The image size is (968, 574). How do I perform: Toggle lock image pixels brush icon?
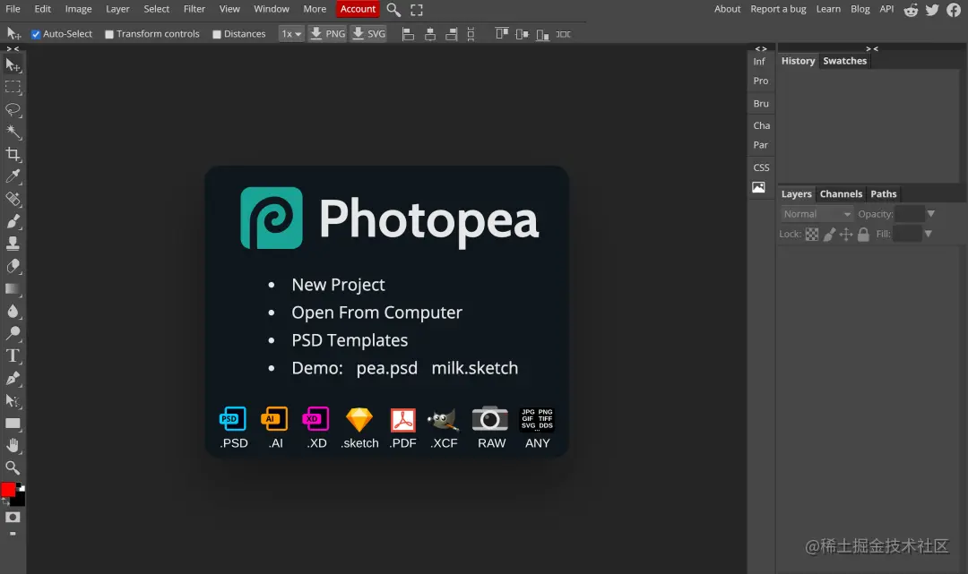click(830, 235)
